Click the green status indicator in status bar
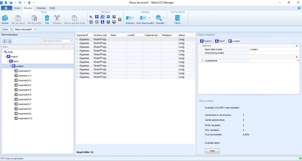The height and width of the screenshot is (161, 302). click(x=300, y=158)
